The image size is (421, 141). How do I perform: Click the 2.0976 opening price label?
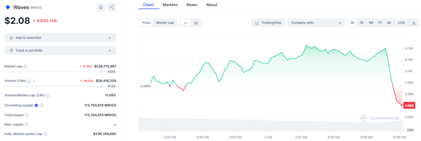[145, 86]
